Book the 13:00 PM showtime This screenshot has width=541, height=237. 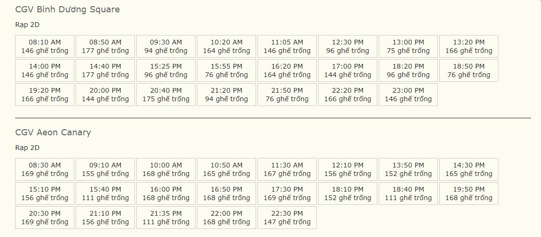pyautogui.click(x=408, y=46)
